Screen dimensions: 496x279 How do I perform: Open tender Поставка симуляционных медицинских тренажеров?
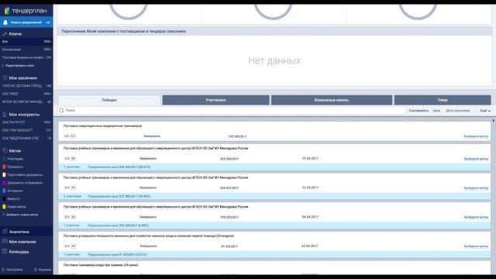102,126
